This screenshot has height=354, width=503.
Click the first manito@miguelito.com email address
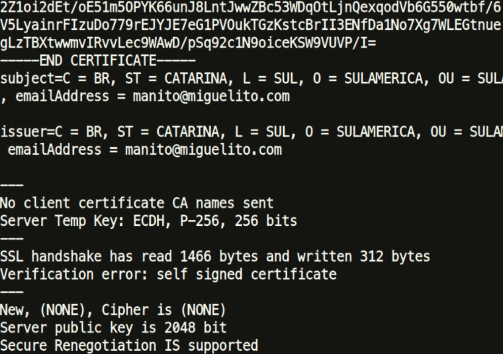point(211,96)
